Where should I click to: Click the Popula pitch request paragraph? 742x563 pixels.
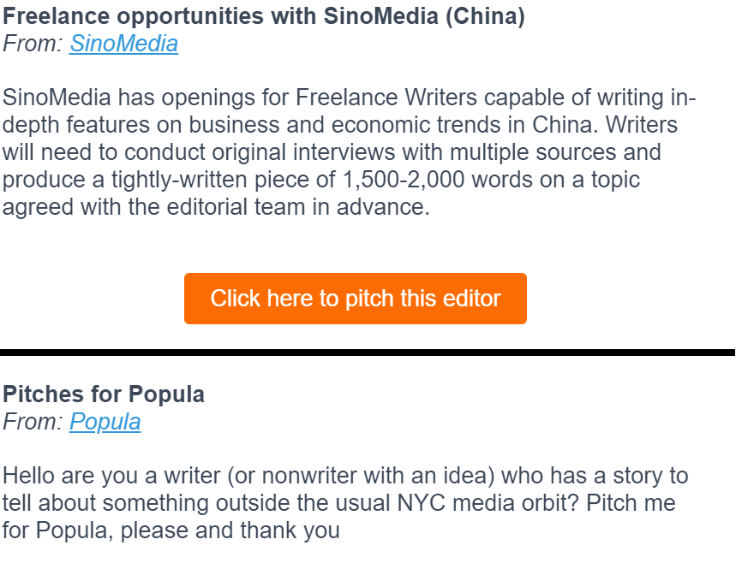(345, 503)
